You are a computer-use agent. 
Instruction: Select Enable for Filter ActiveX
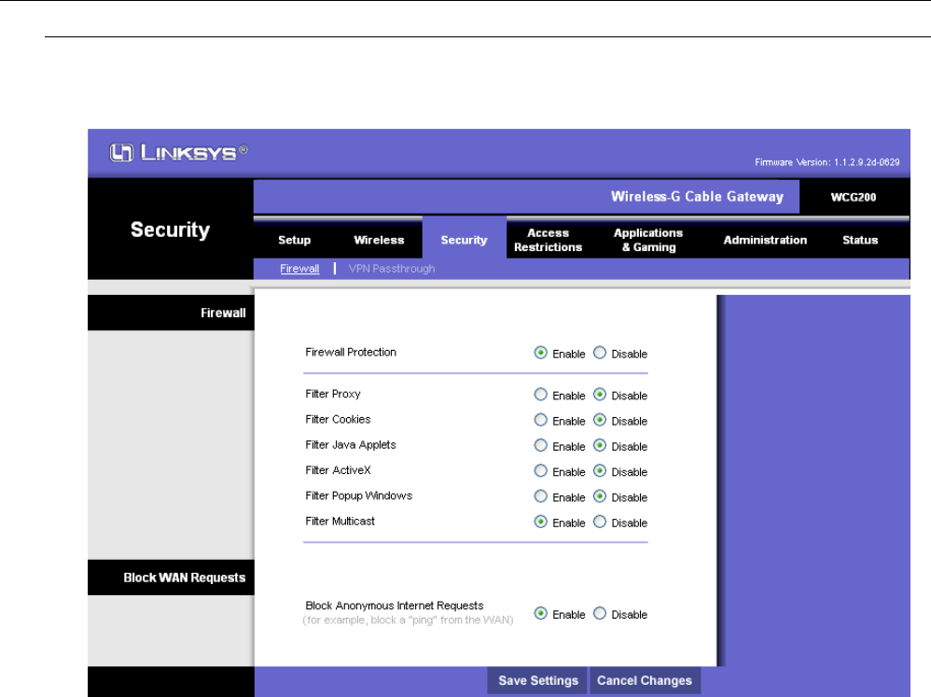point(540,471)
